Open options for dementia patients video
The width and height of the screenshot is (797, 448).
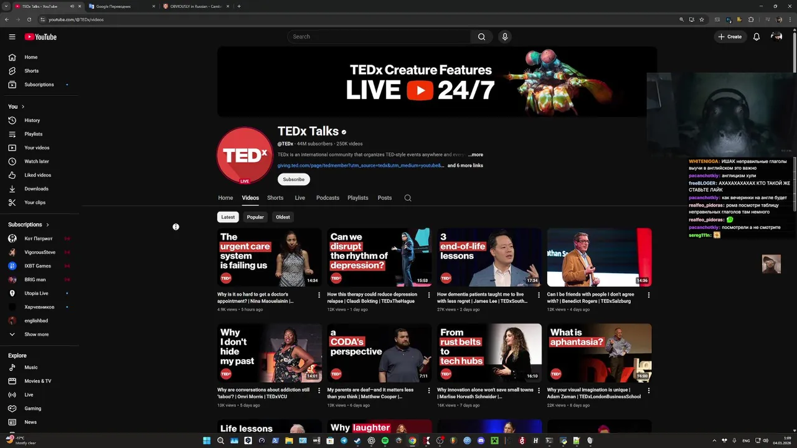(539, 295)
